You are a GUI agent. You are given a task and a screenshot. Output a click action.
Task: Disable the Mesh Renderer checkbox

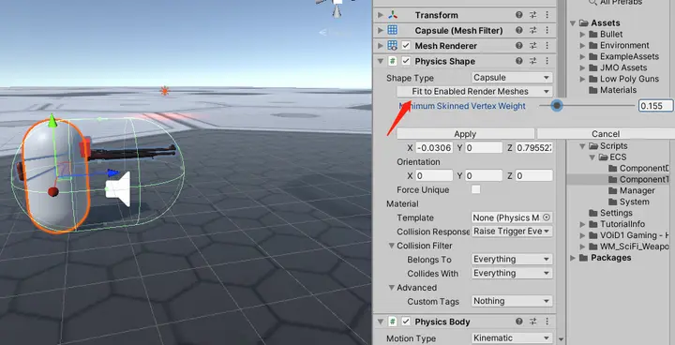click(406, 45)
